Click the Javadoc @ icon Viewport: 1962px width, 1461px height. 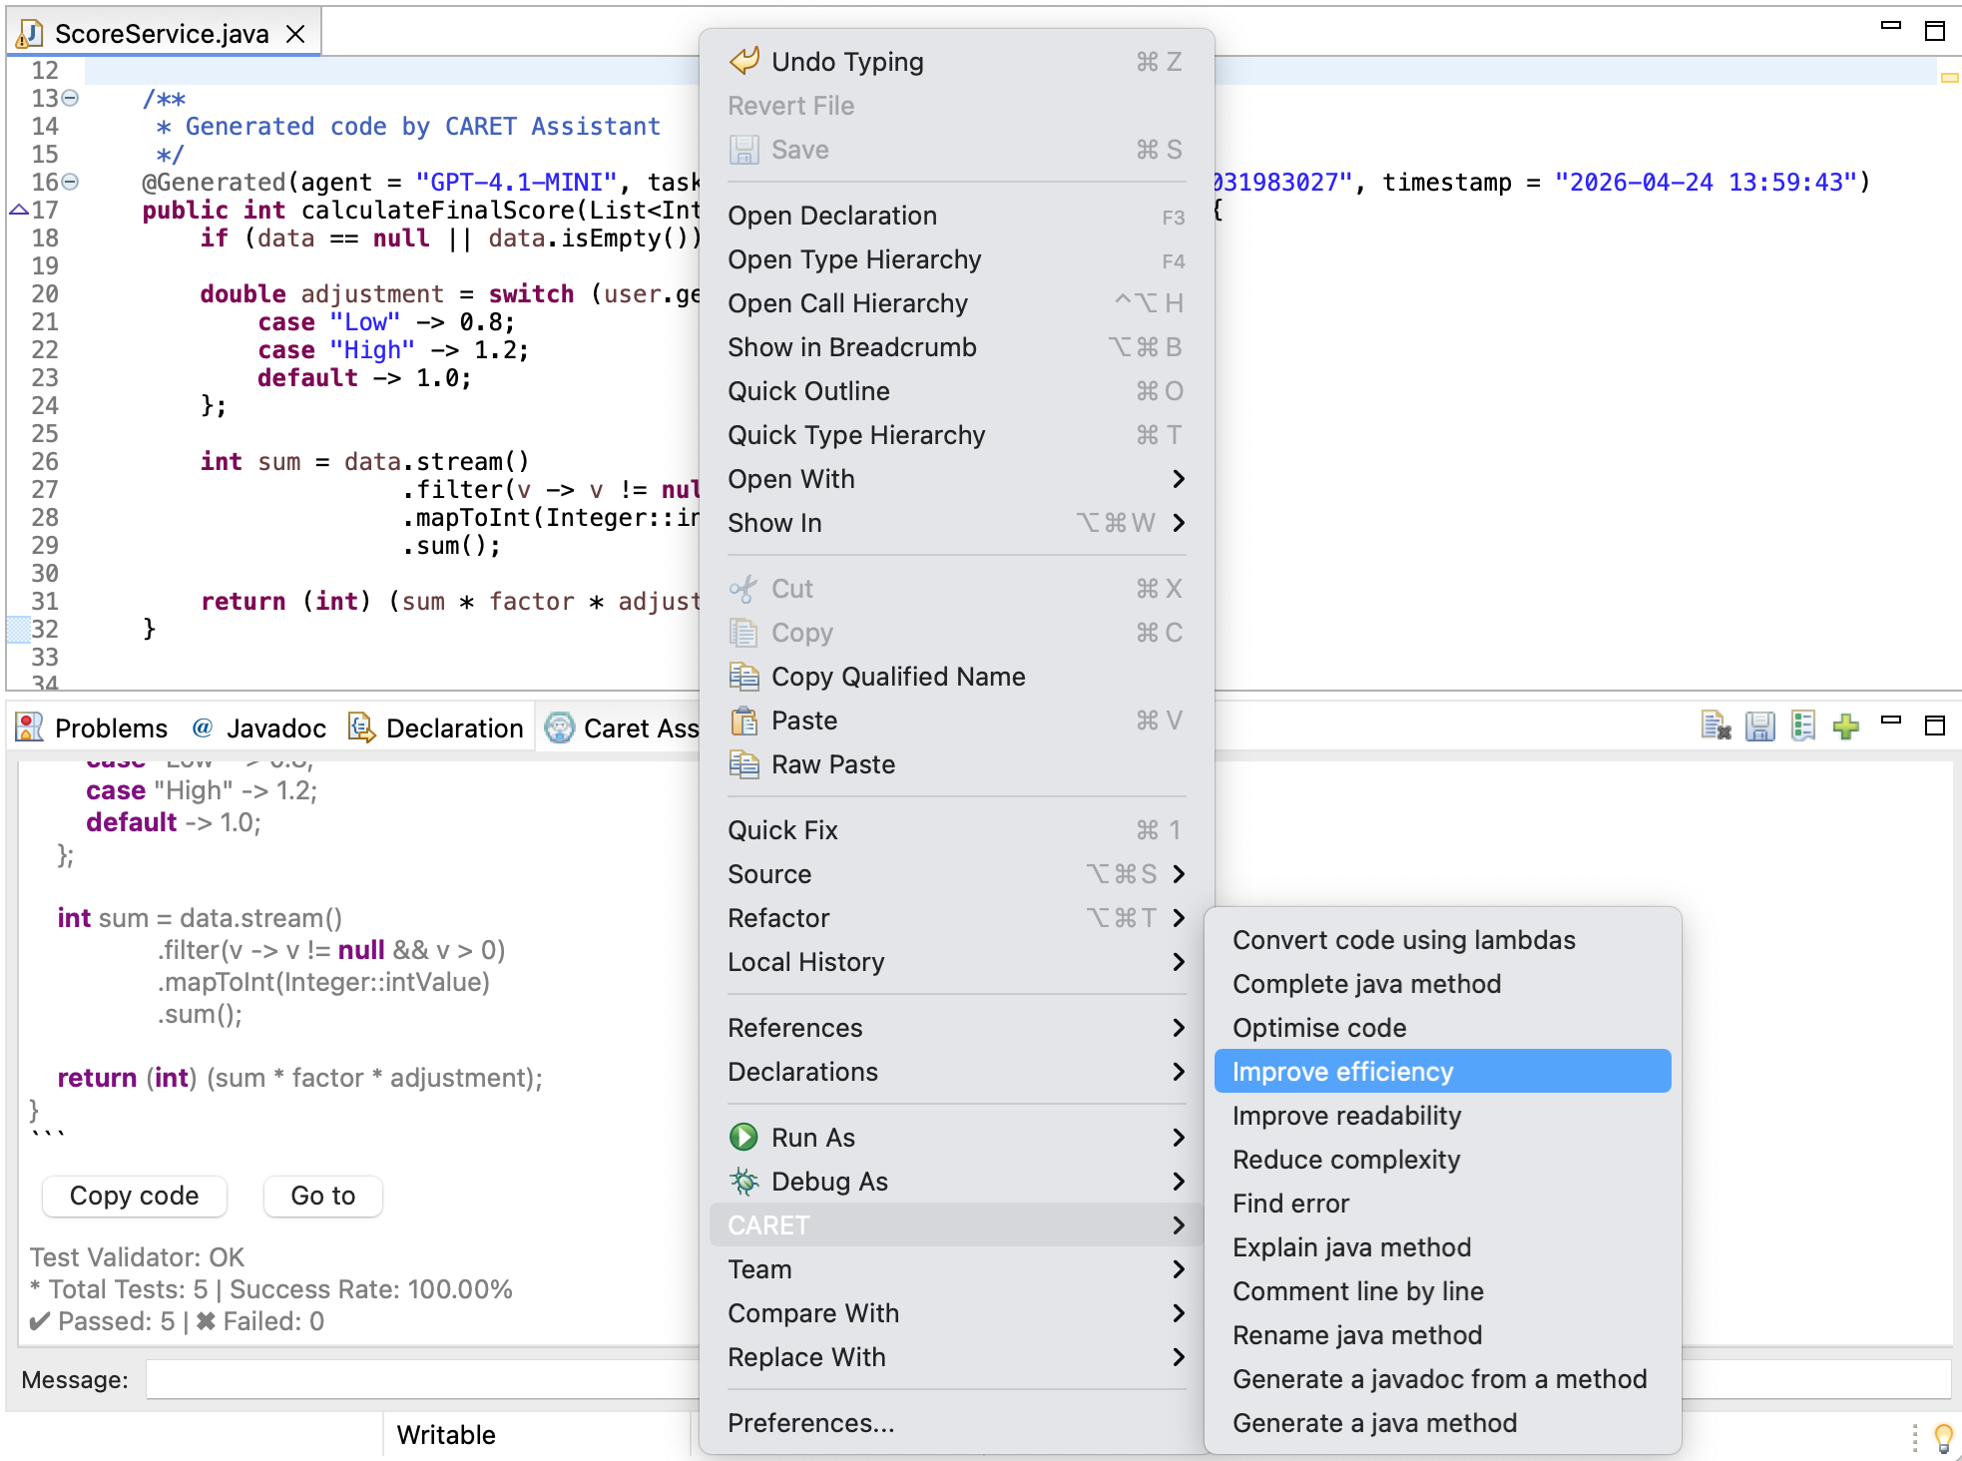[x=203, y=728]
